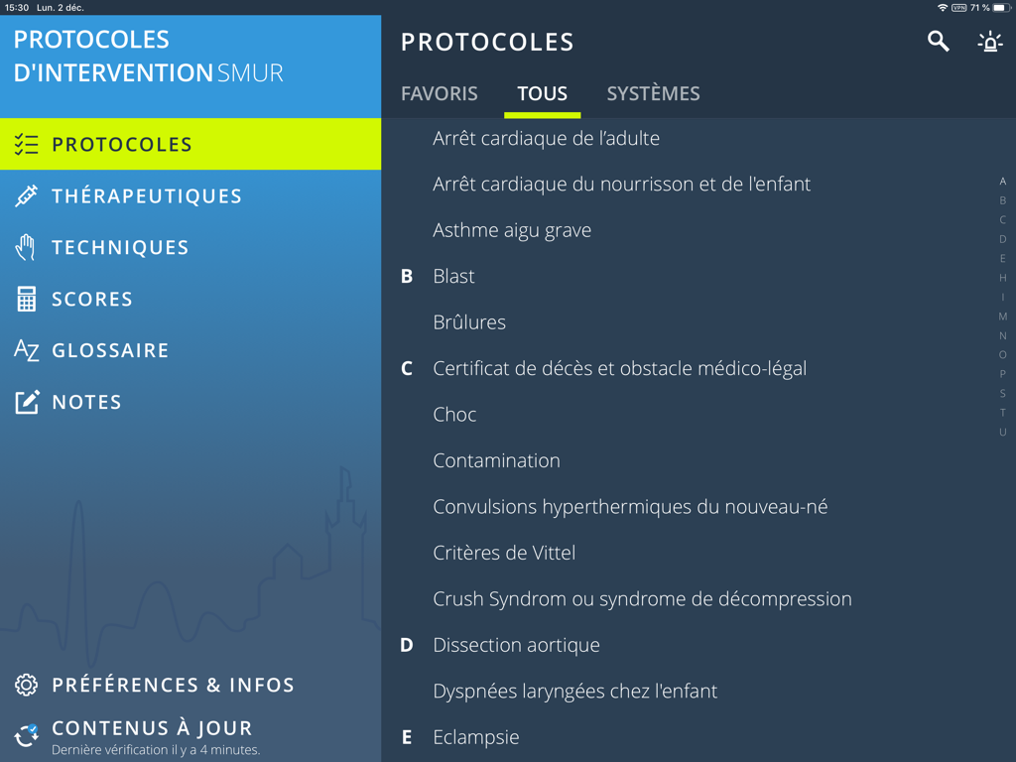This screenshot has height=762, width=1016.
Task: Tap the emergency siren alert icon
Action: click(989, 42)
